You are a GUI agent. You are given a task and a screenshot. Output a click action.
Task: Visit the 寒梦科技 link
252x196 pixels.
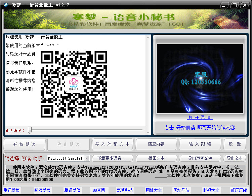(x=125, y=190)
